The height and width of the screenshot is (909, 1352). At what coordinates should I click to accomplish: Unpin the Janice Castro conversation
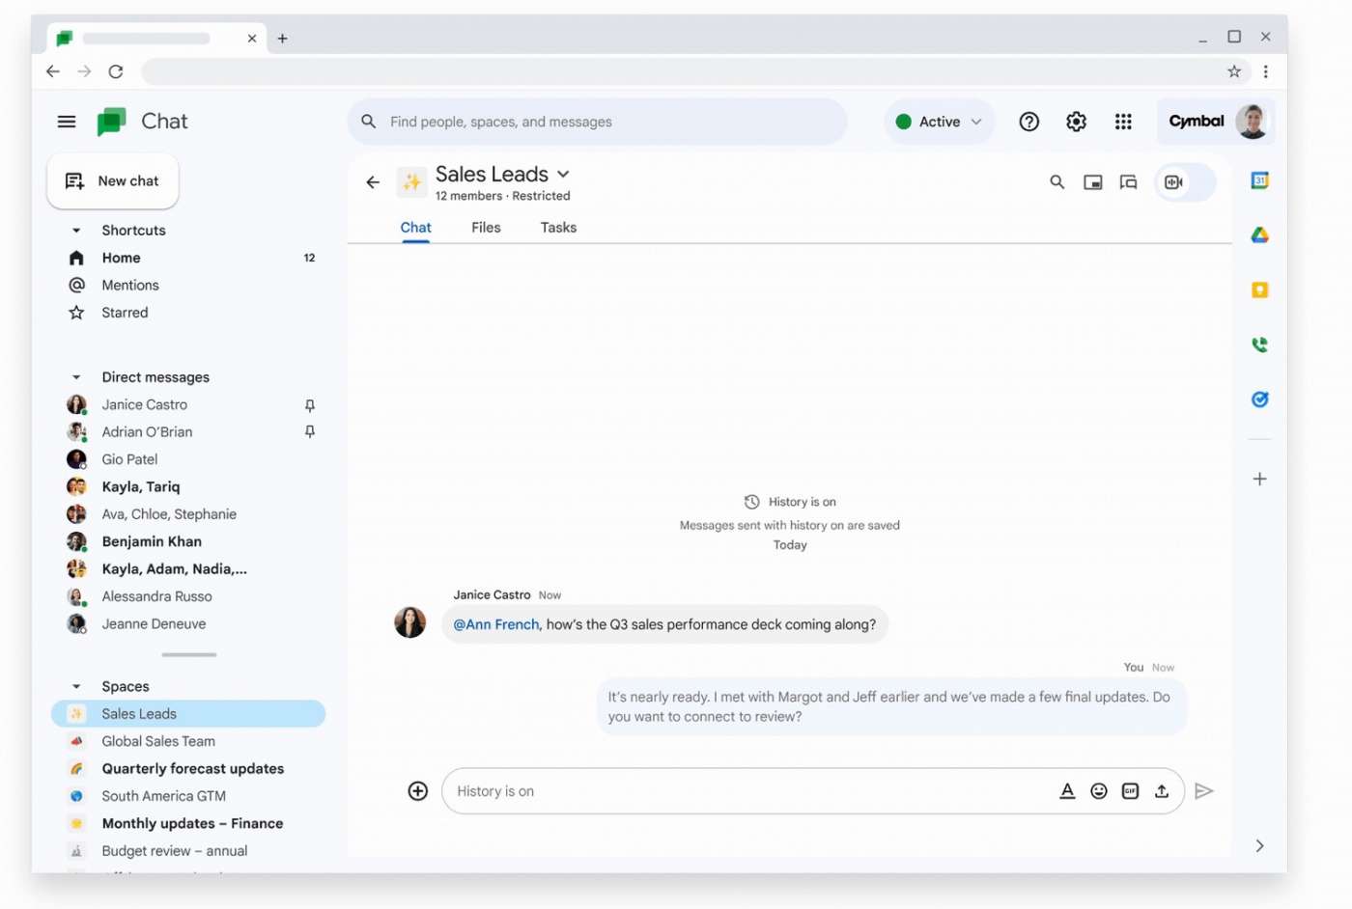pos(310,405)
